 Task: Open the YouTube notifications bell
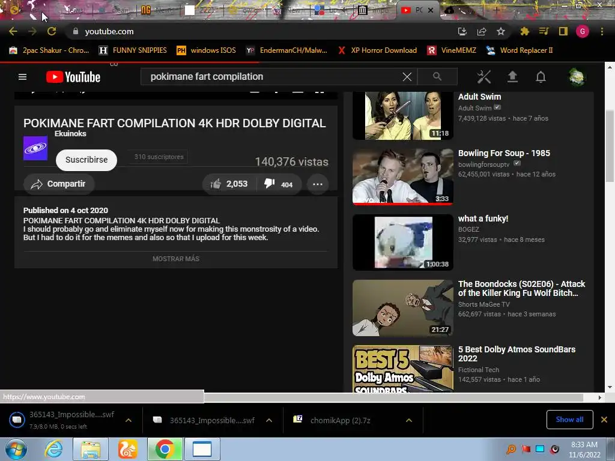click(541, 77)
